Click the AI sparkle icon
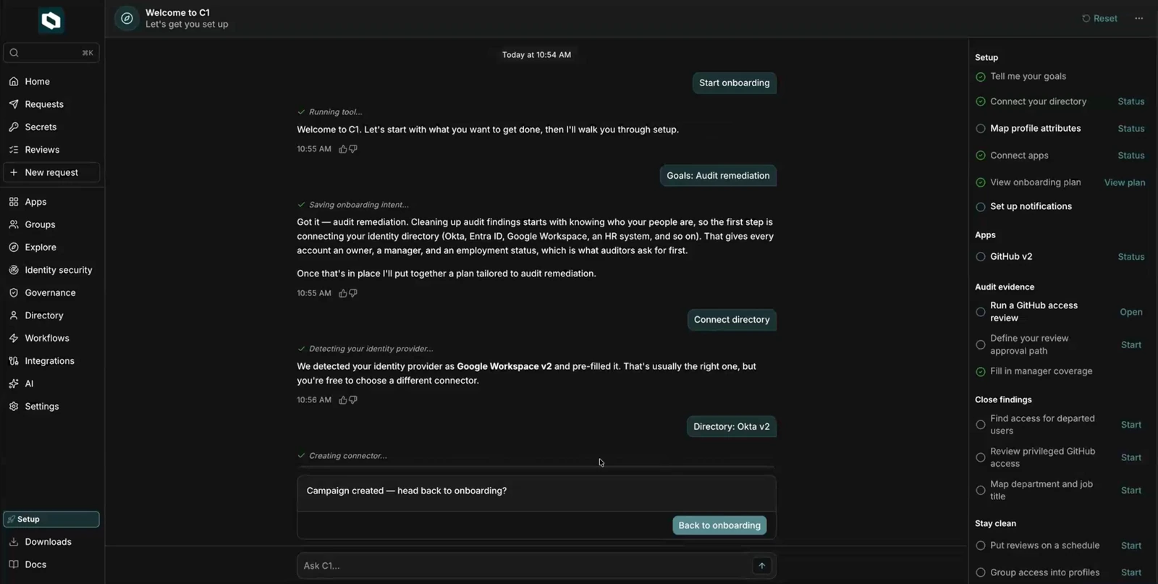The width and height of the screenshot is (1158, 584). pyautogui.click(x=14, y=384)
